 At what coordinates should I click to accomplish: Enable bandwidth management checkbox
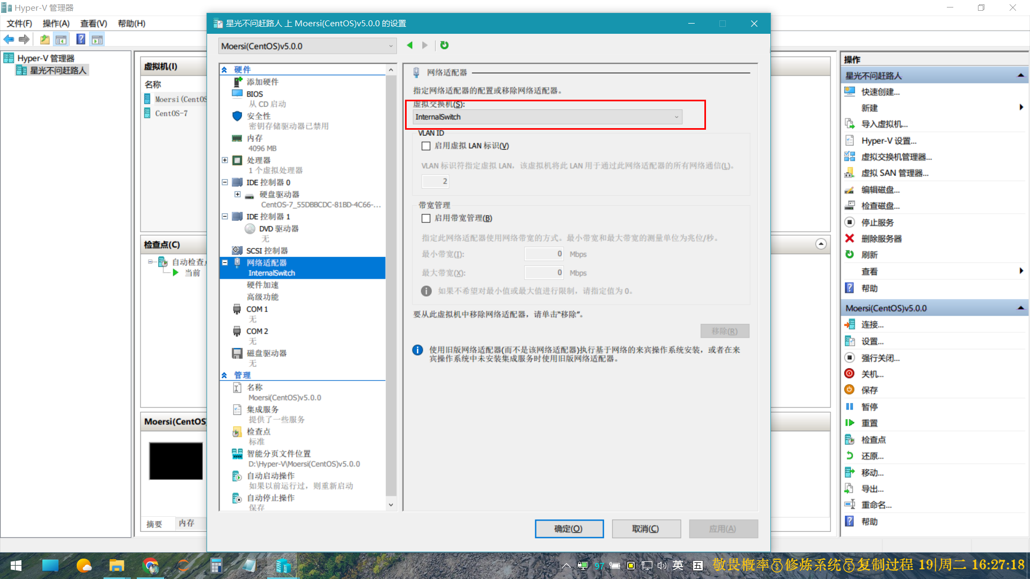pyautogui.click(x=426, y=218)
